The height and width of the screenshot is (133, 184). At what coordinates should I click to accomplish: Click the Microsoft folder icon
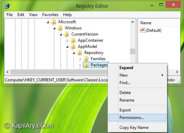pyautogui.click(x=54, y=22)
